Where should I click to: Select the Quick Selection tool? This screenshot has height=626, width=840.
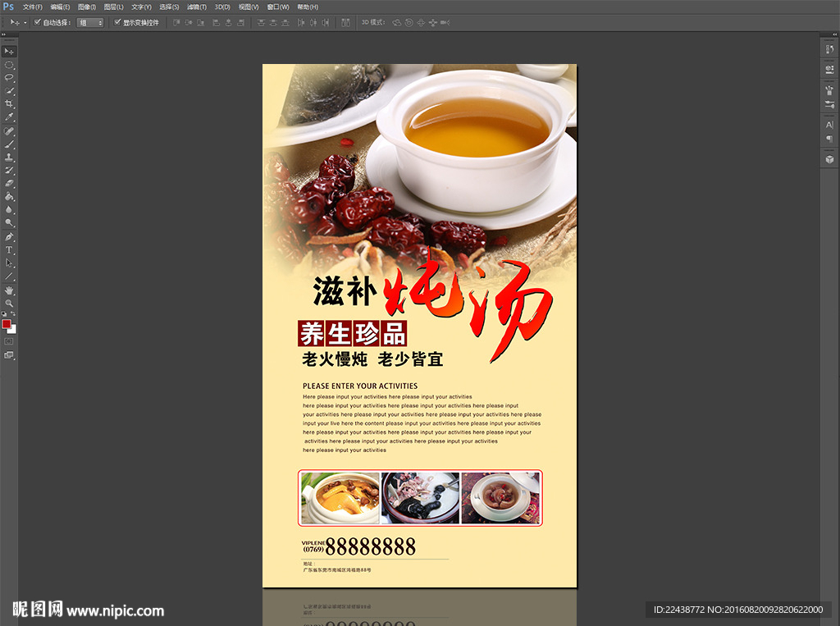[9, 90]
